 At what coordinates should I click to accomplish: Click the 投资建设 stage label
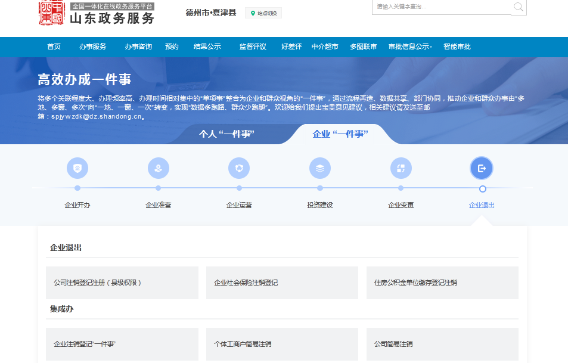pyautogui.click(x=320, y=205)
